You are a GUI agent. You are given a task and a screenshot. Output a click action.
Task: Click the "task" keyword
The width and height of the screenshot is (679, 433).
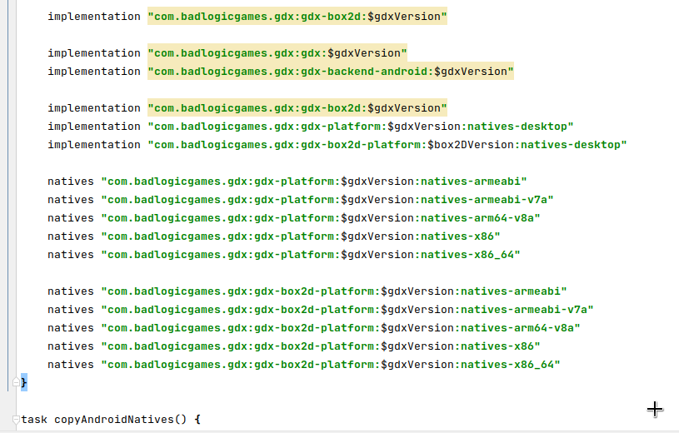point(34,420)
